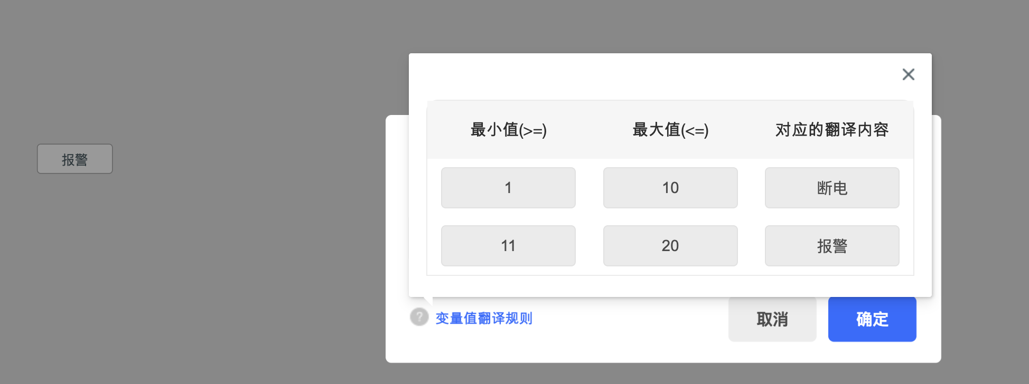
Task: Click the 报警 button on the canvas
Action: click(x=75, y=159)
